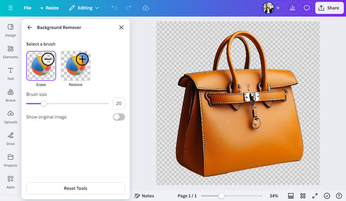Viewport: 346px width, 201px height.
Task: Open the help question mark icon
Action: [339, 196]
